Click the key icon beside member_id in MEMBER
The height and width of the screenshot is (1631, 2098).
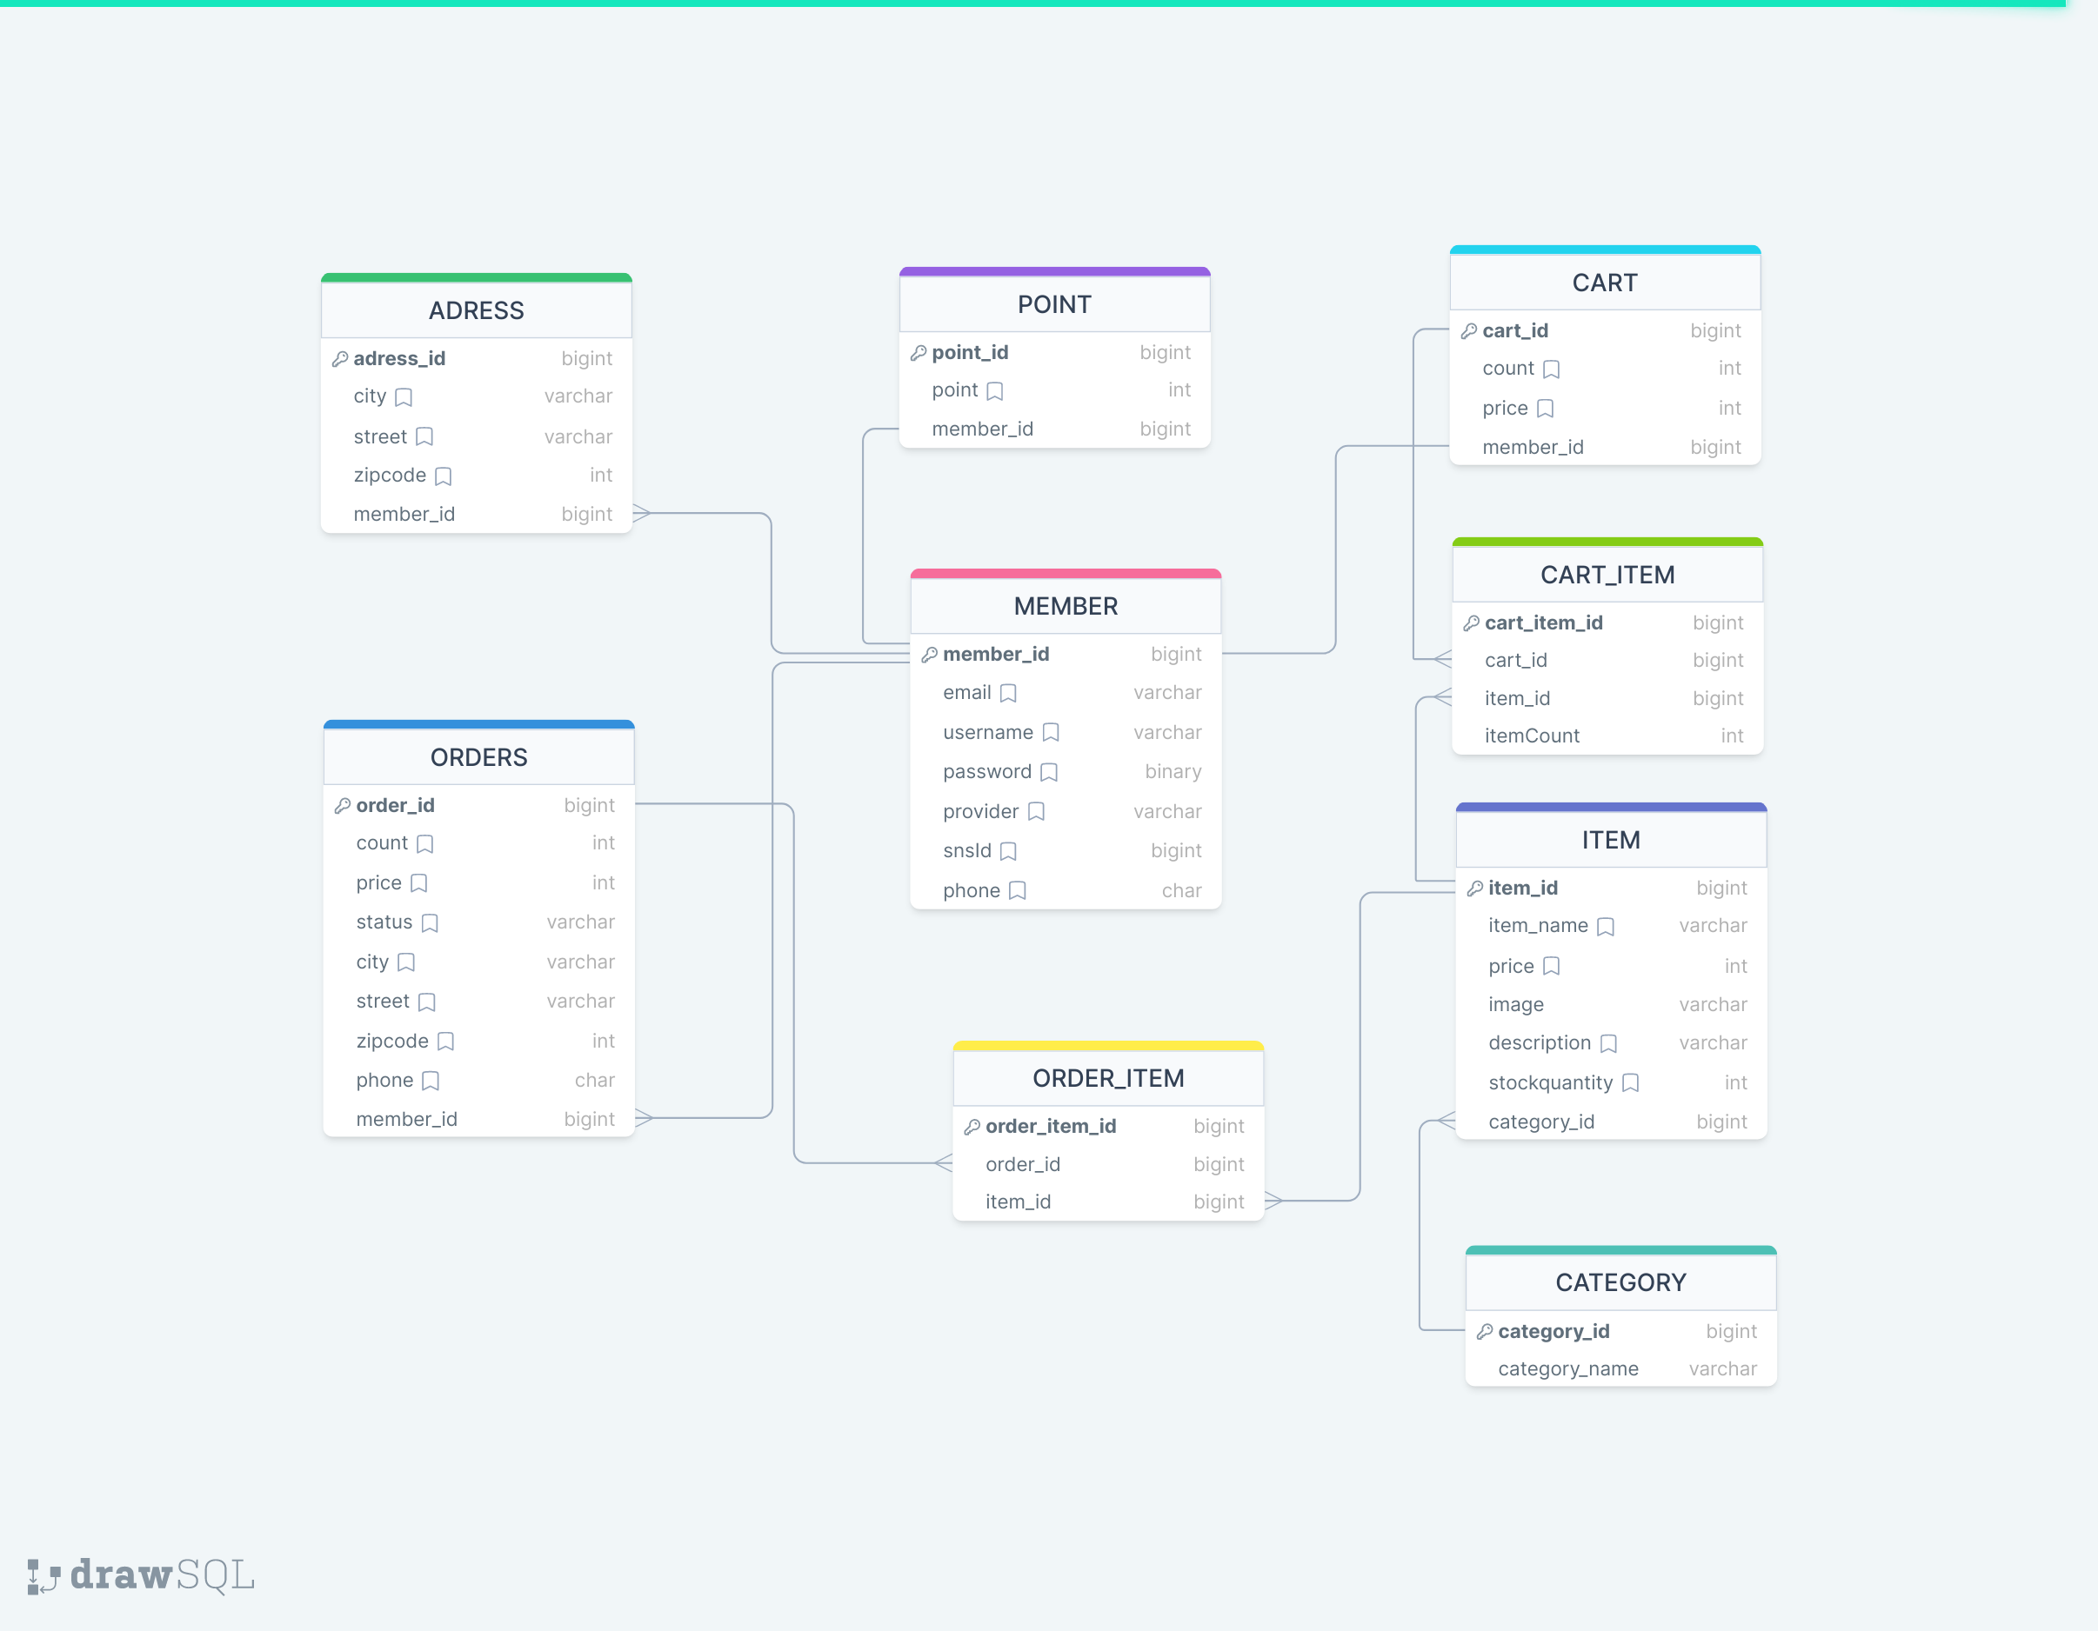(930, 655)
